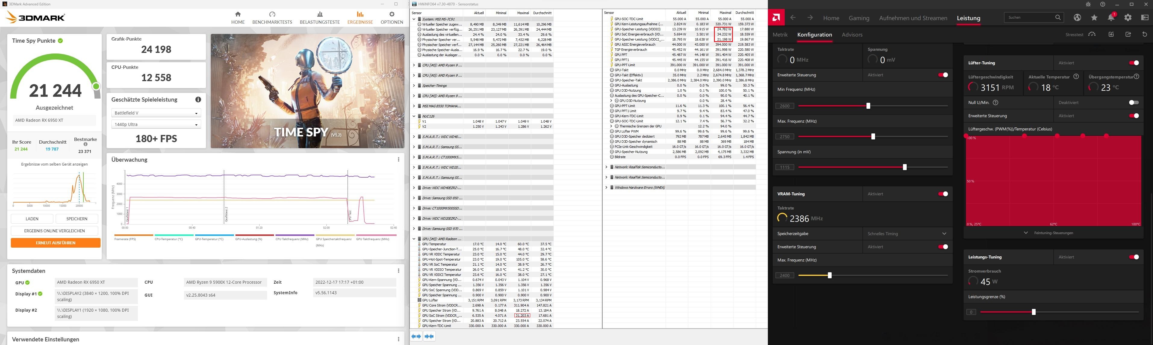Open AMD notifications bell
This screenshot has height=345, width=1153.
pyautogui.click(x=1111, y=18)
